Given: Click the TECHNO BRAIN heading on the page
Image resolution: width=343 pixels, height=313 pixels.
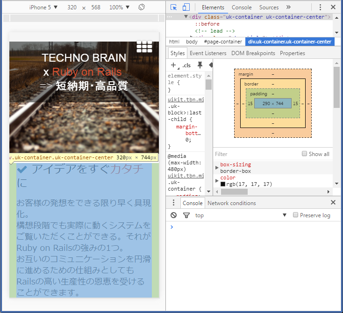Looking at the screenshot, I should pos(84,58).
